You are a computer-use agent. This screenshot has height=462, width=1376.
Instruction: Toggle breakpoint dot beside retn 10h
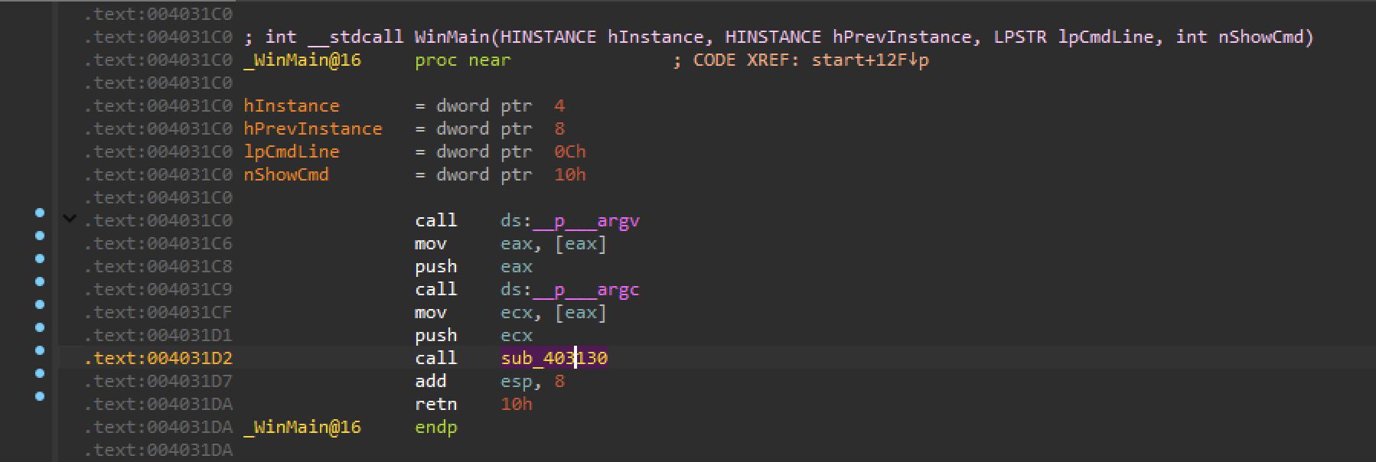coord(40,396)
